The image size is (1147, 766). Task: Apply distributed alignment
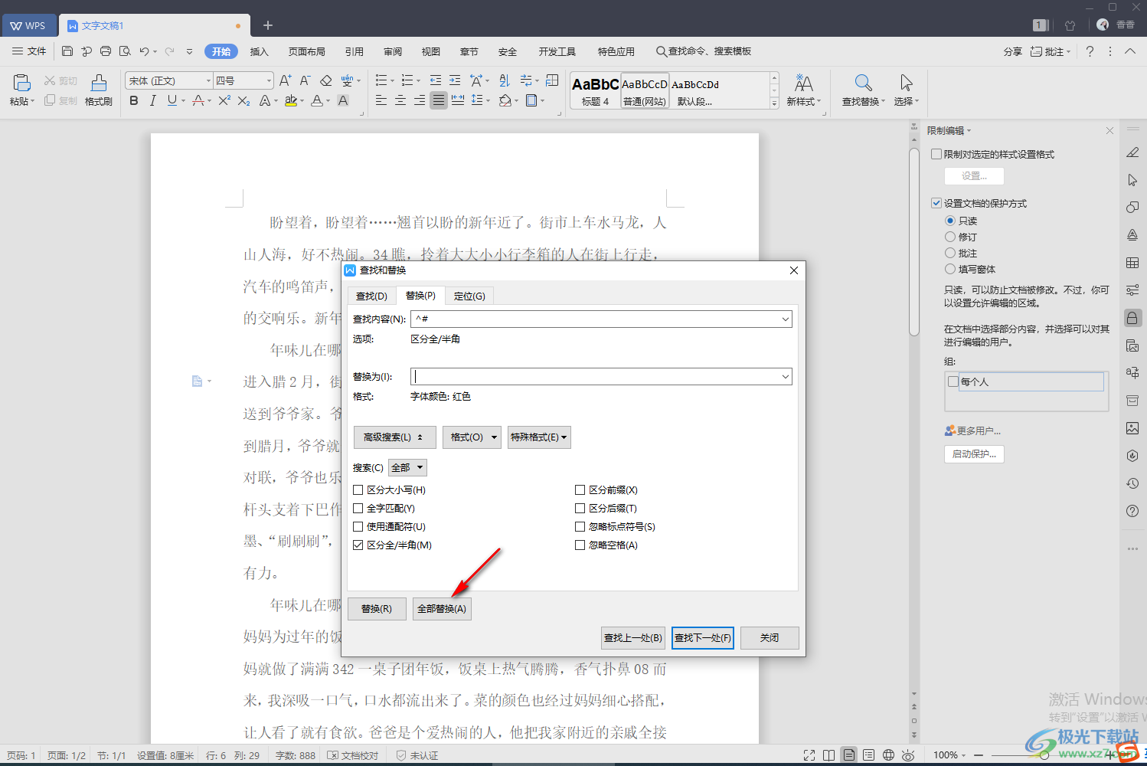point(458,100)
